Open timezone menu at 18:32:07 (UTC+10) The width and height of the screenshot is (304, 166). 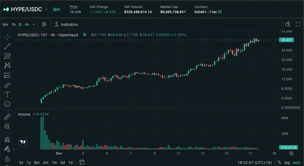[255, 163]
